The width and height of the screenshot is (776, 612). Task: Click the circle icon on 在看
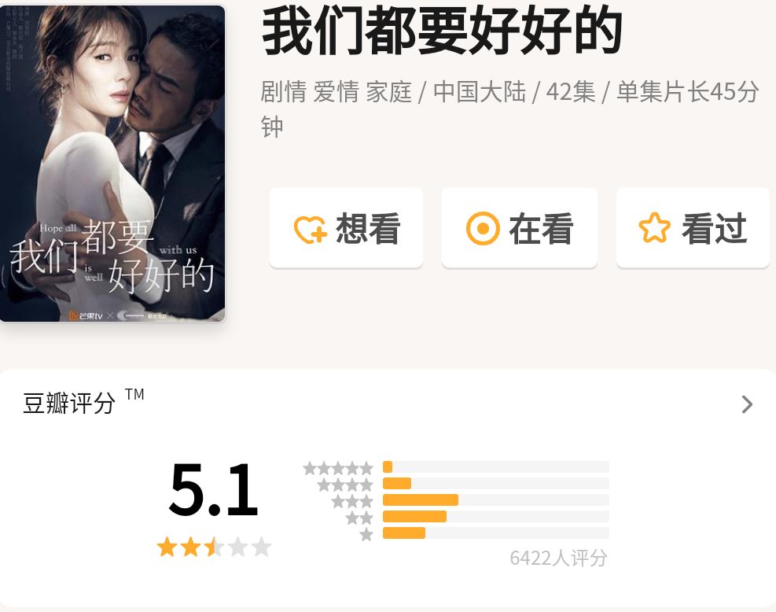483,229
